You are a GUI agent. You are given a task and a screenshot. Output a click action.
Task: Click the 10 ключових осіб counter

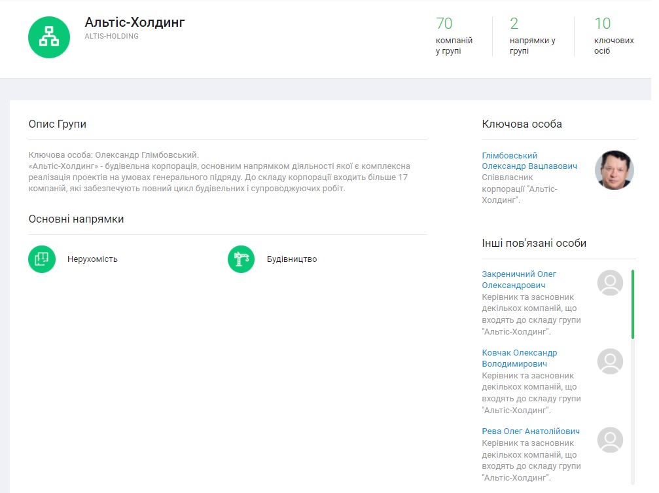613,36
